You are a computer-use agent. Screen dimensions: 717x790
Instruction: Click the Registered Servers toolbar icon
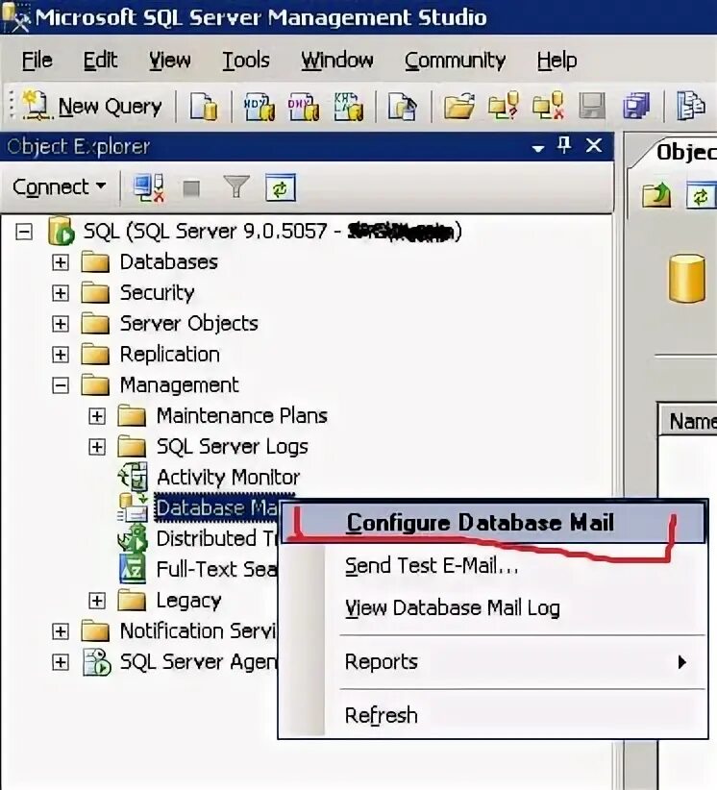(690, 107)
